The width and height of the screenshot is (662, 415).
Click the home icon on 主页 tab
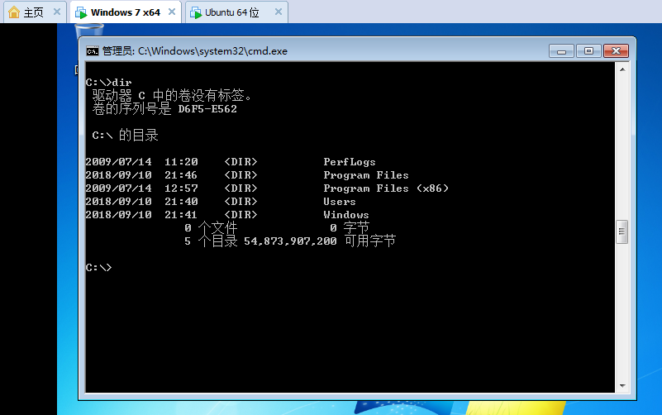click(x=14, y=12)
